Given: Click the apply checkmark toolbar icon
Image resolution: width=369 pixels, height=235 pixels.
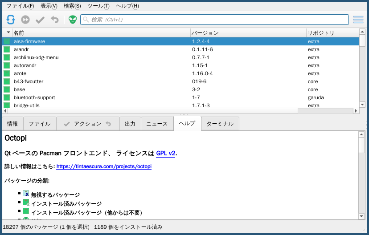Looking at the screenshot, I should click(x=40, y=20).
